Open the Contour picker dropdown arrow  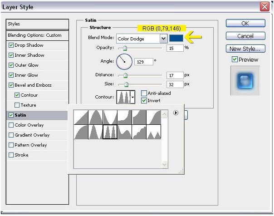[x=132, y=97]
